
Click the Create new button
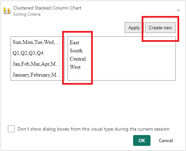160,28
